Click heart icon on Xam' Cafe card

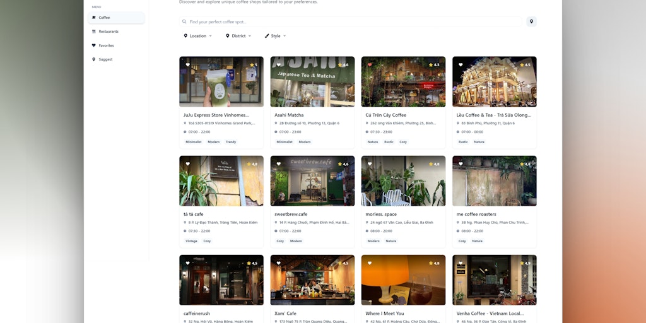click(278, 263)
